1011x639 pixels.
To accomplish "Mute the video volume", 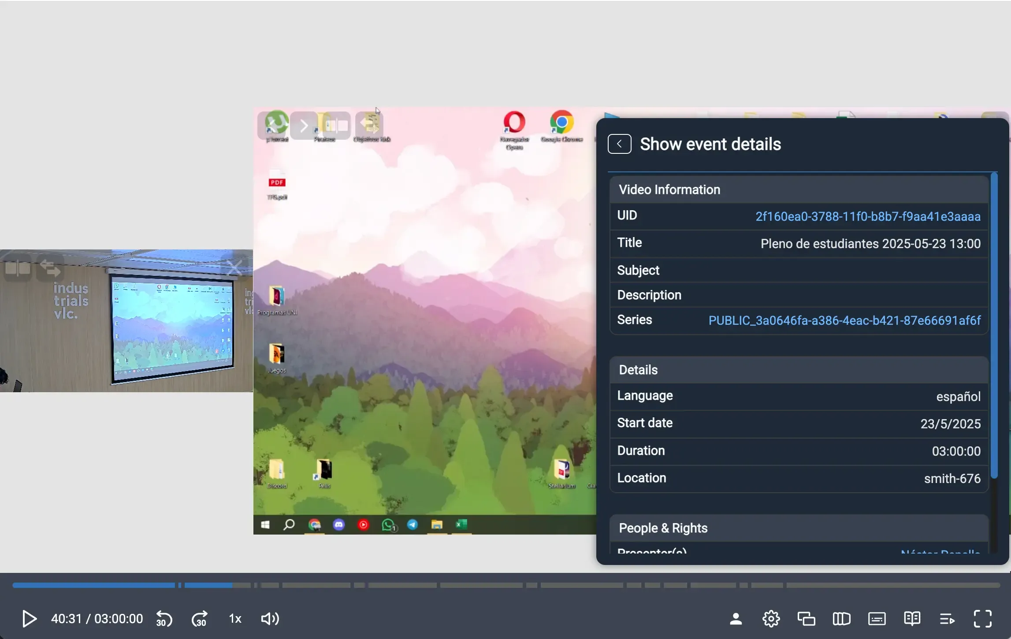I will coord(270,619).
